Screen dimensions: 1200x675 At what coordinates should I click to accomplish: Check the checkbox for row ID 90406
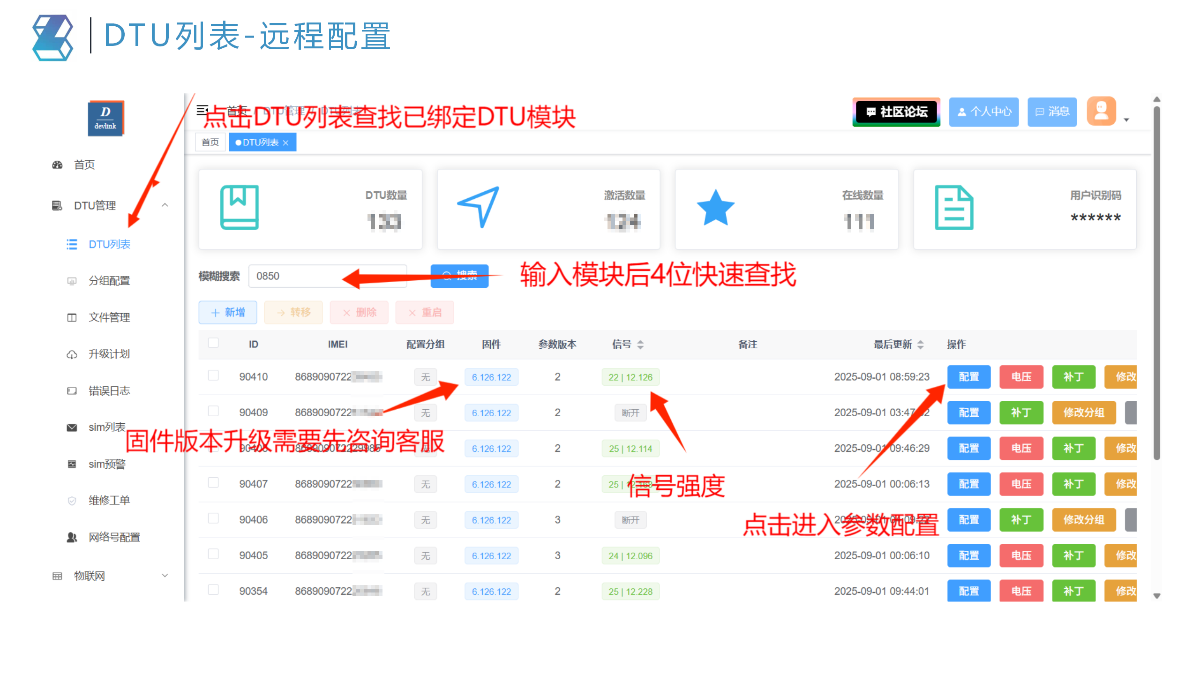coord(214,518)
